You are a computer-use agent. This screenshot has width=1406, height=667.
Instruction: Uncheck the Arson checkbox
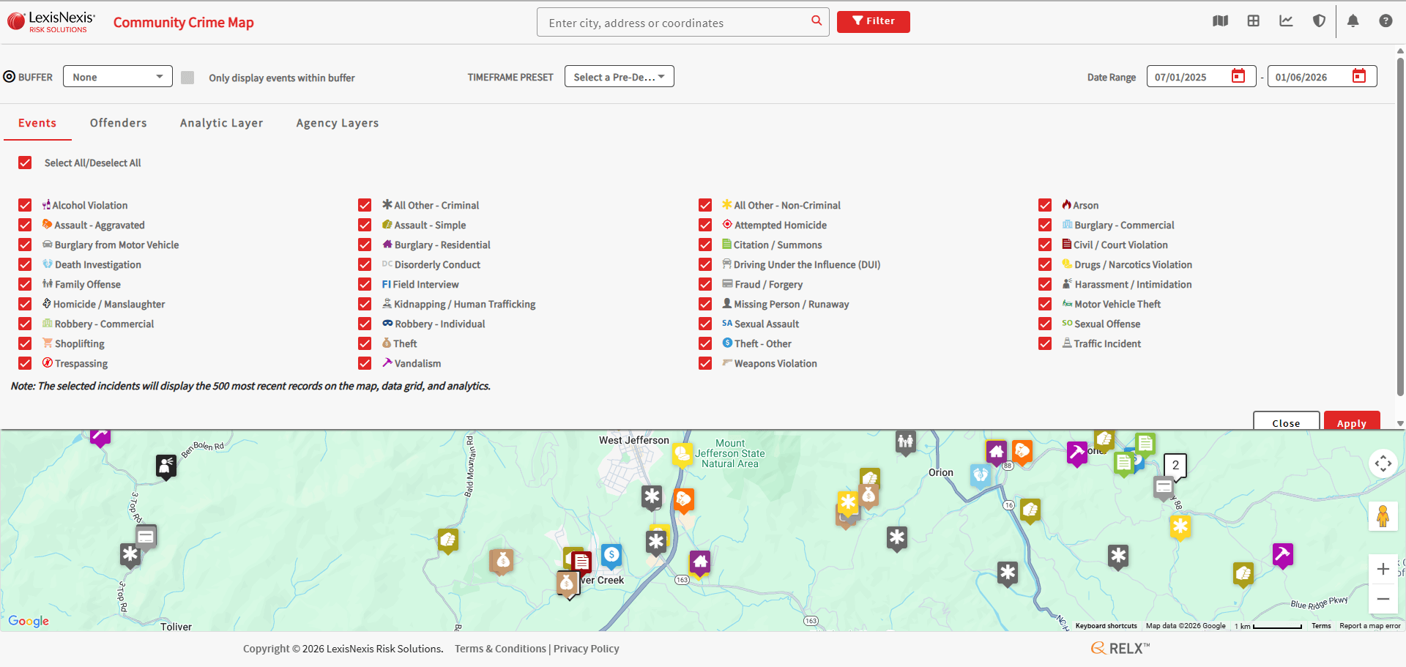[x=1045, y=206]
